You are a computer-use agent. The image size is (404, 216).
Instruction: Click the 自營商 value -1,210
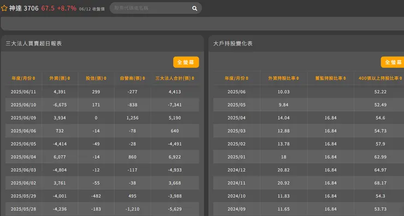point(133,209)
